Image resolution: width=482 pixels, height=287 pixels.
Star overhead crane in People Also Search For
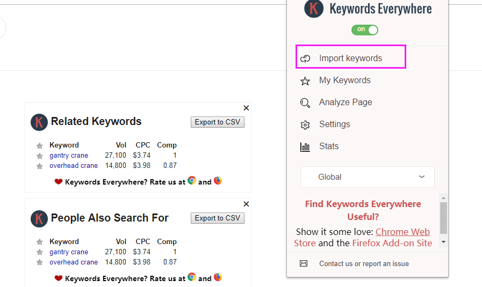40,262
